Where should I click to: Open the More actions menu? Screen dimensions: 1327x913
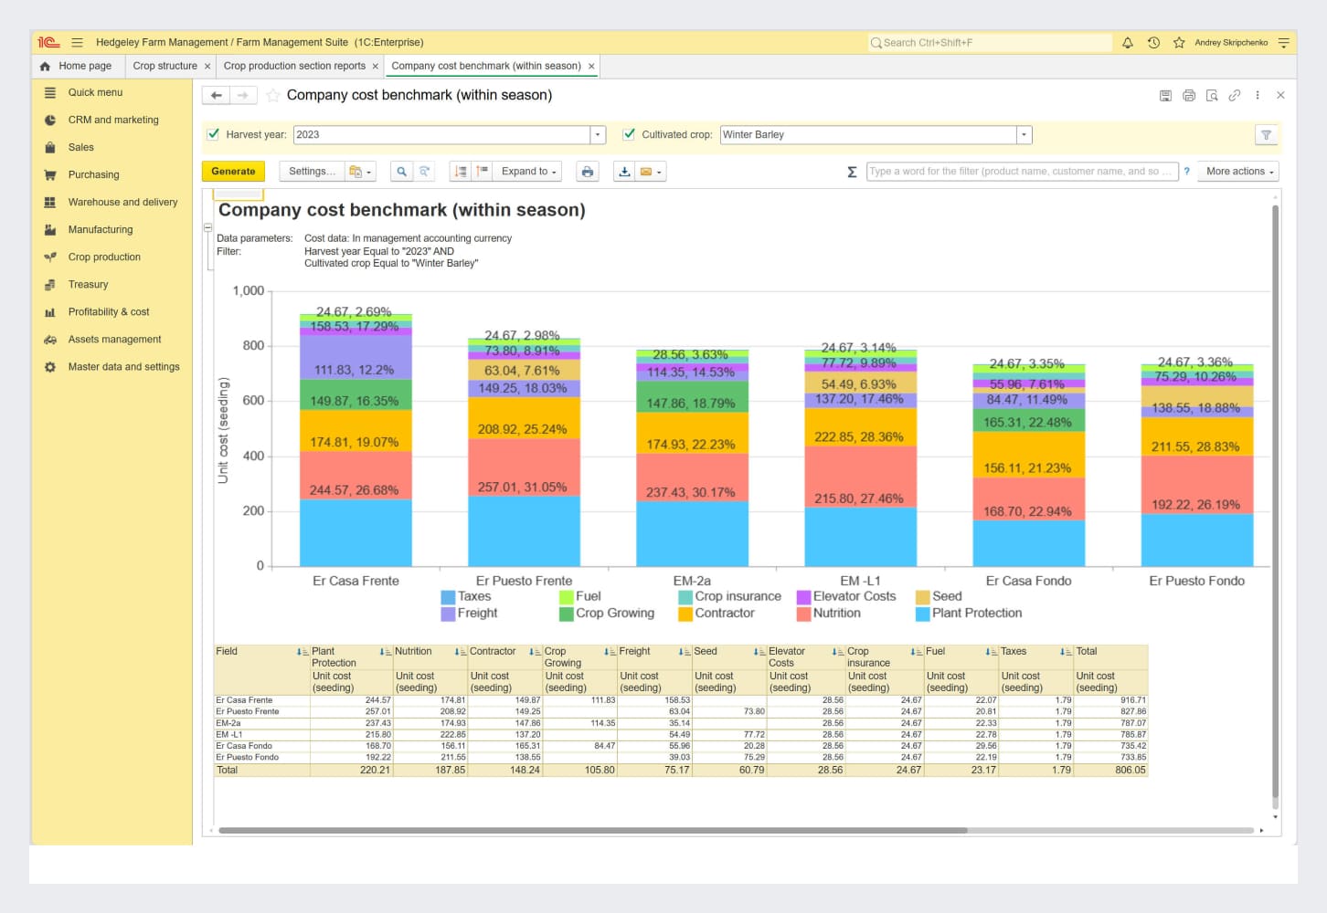(1238, 172)
